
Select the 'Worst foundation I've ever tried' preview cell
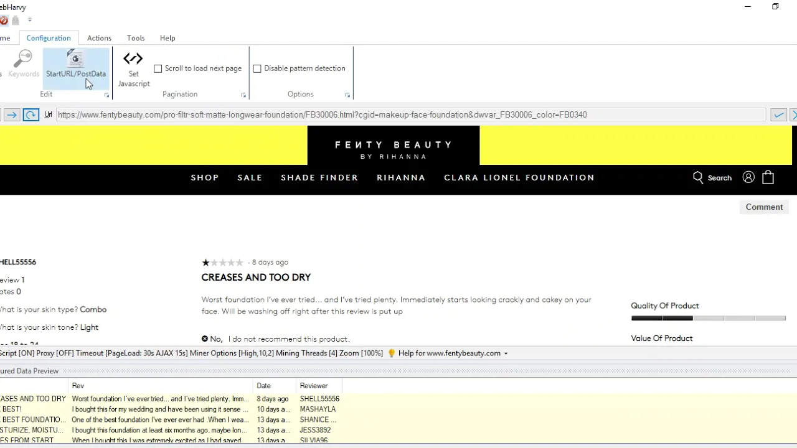pos(161,399)
